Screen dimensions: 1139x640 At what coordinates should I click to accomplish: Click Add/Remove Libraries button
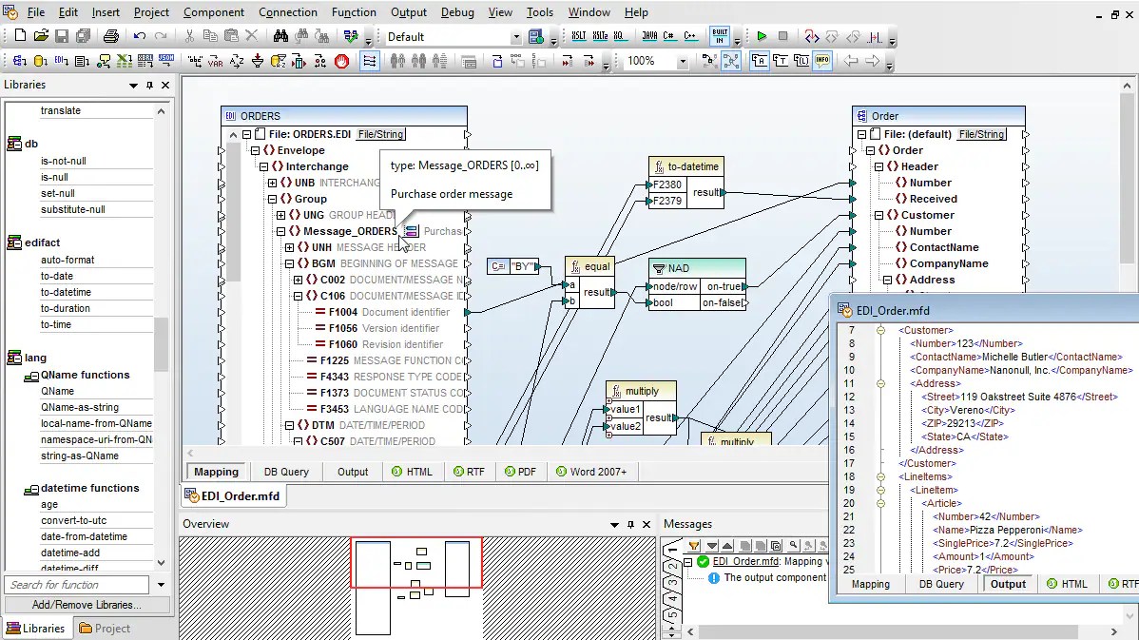point(87,605)
